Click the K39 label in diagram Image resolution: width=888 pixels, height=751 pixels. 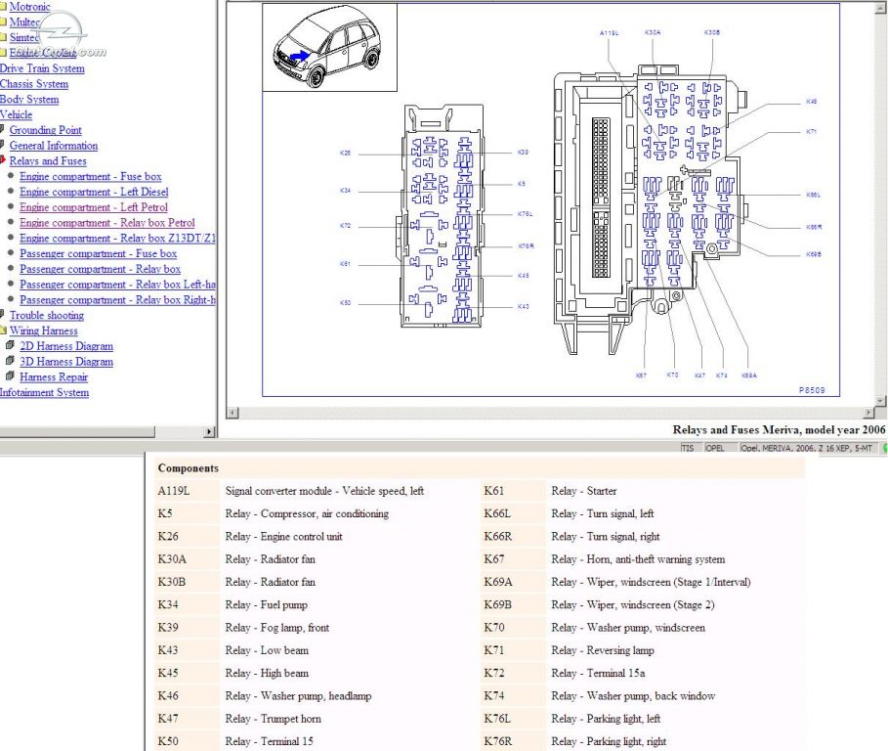point(523,153)
